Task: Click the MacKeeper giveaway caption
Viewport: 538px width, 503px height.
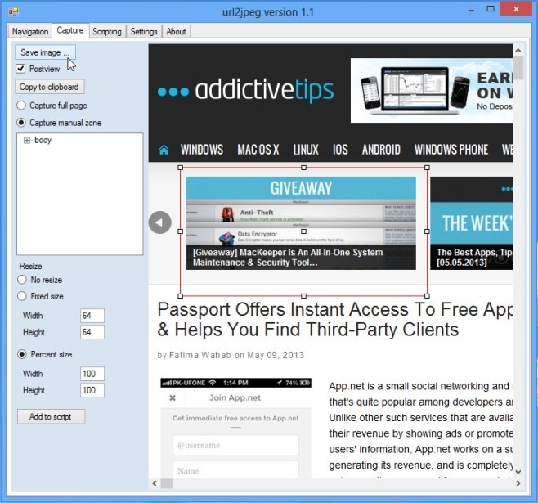Action: (288, 258)
